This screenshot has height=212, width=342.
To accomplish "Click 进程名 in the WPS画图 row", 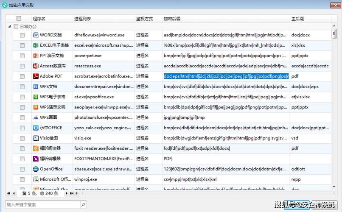I will coord(142,117).
